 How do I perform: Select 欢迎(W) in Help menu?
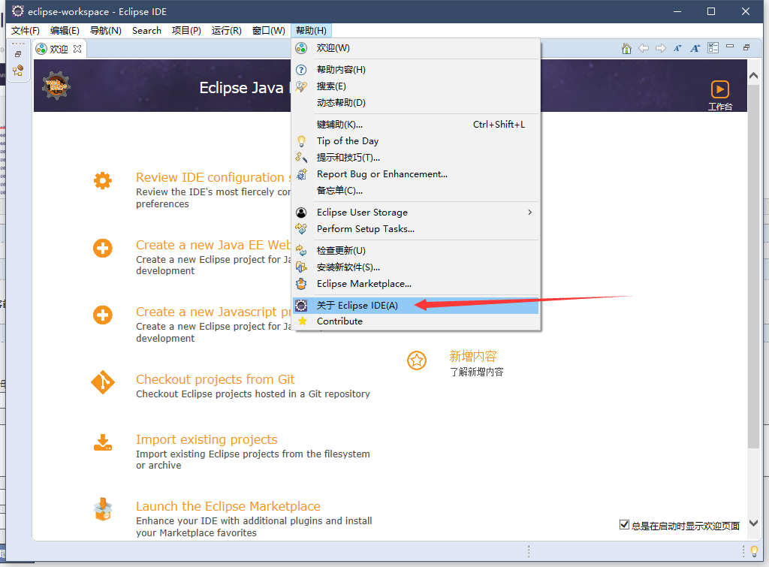(416, 48)
